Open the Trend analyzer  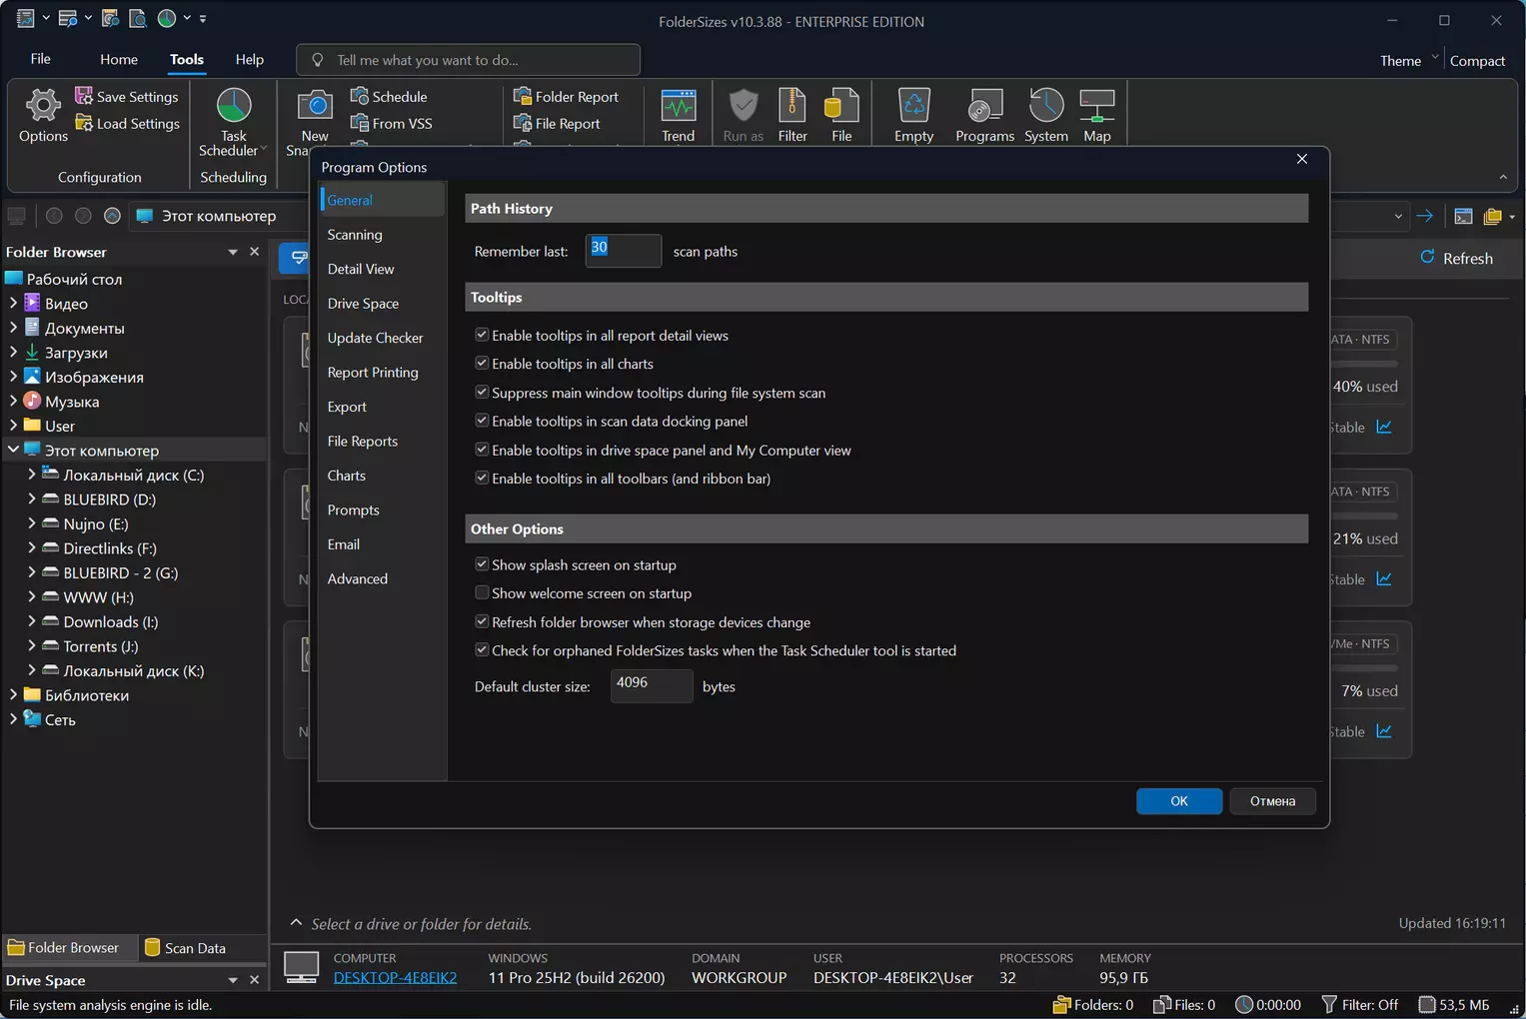coord(678,116)
